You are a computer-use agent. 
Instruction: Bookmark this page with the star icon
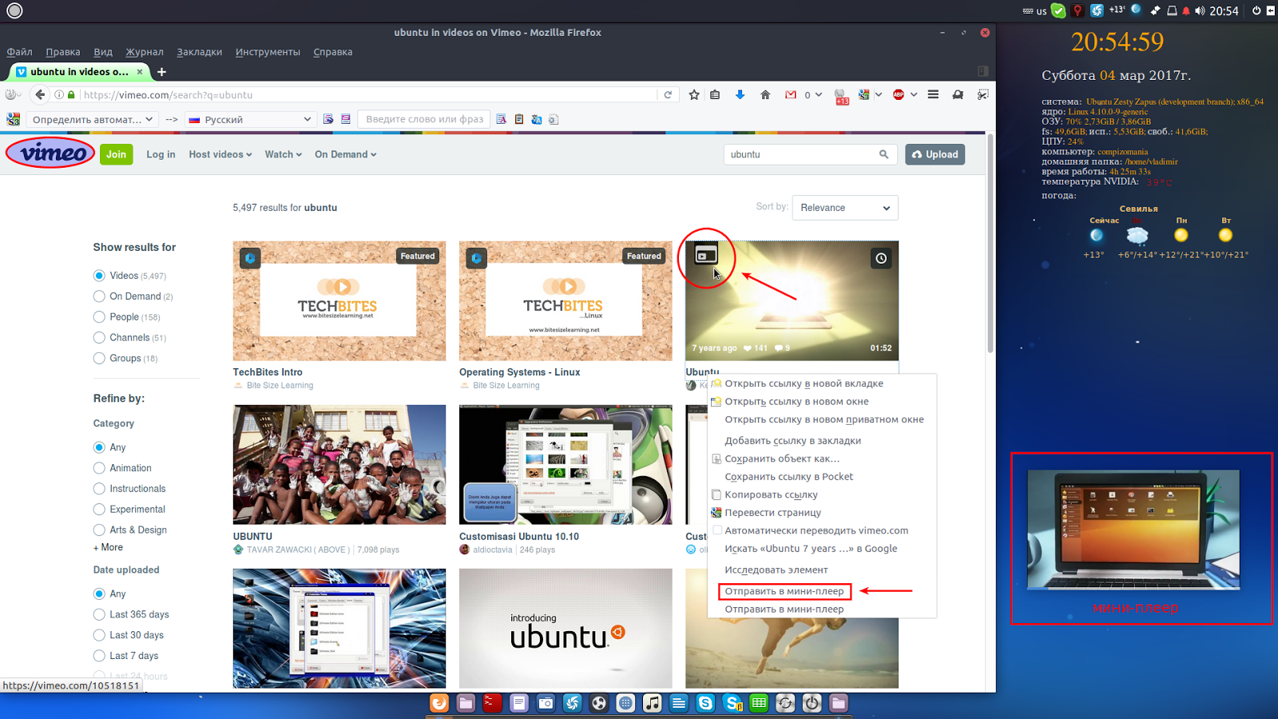tap(693, 94)
